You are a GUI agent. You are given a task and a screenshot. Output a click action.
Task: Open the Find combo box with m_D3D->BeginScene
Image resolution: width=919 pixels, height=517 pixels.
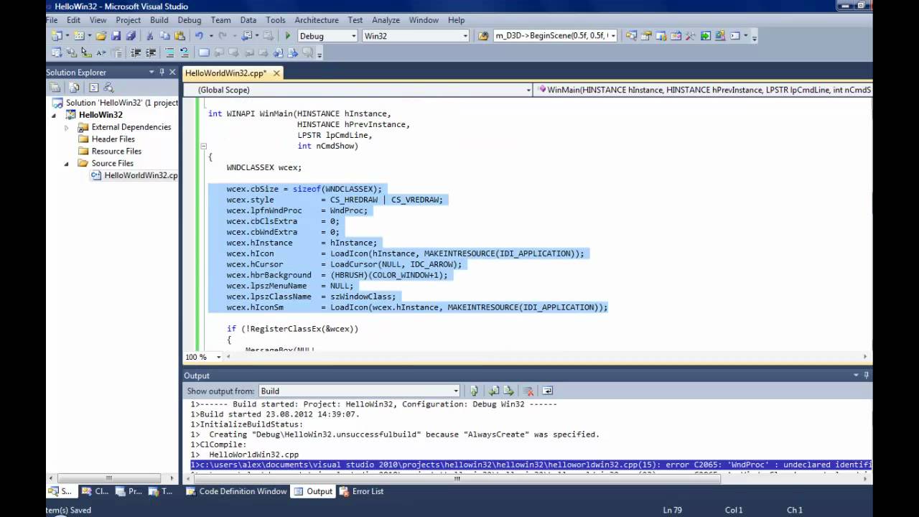pos(555,36)
